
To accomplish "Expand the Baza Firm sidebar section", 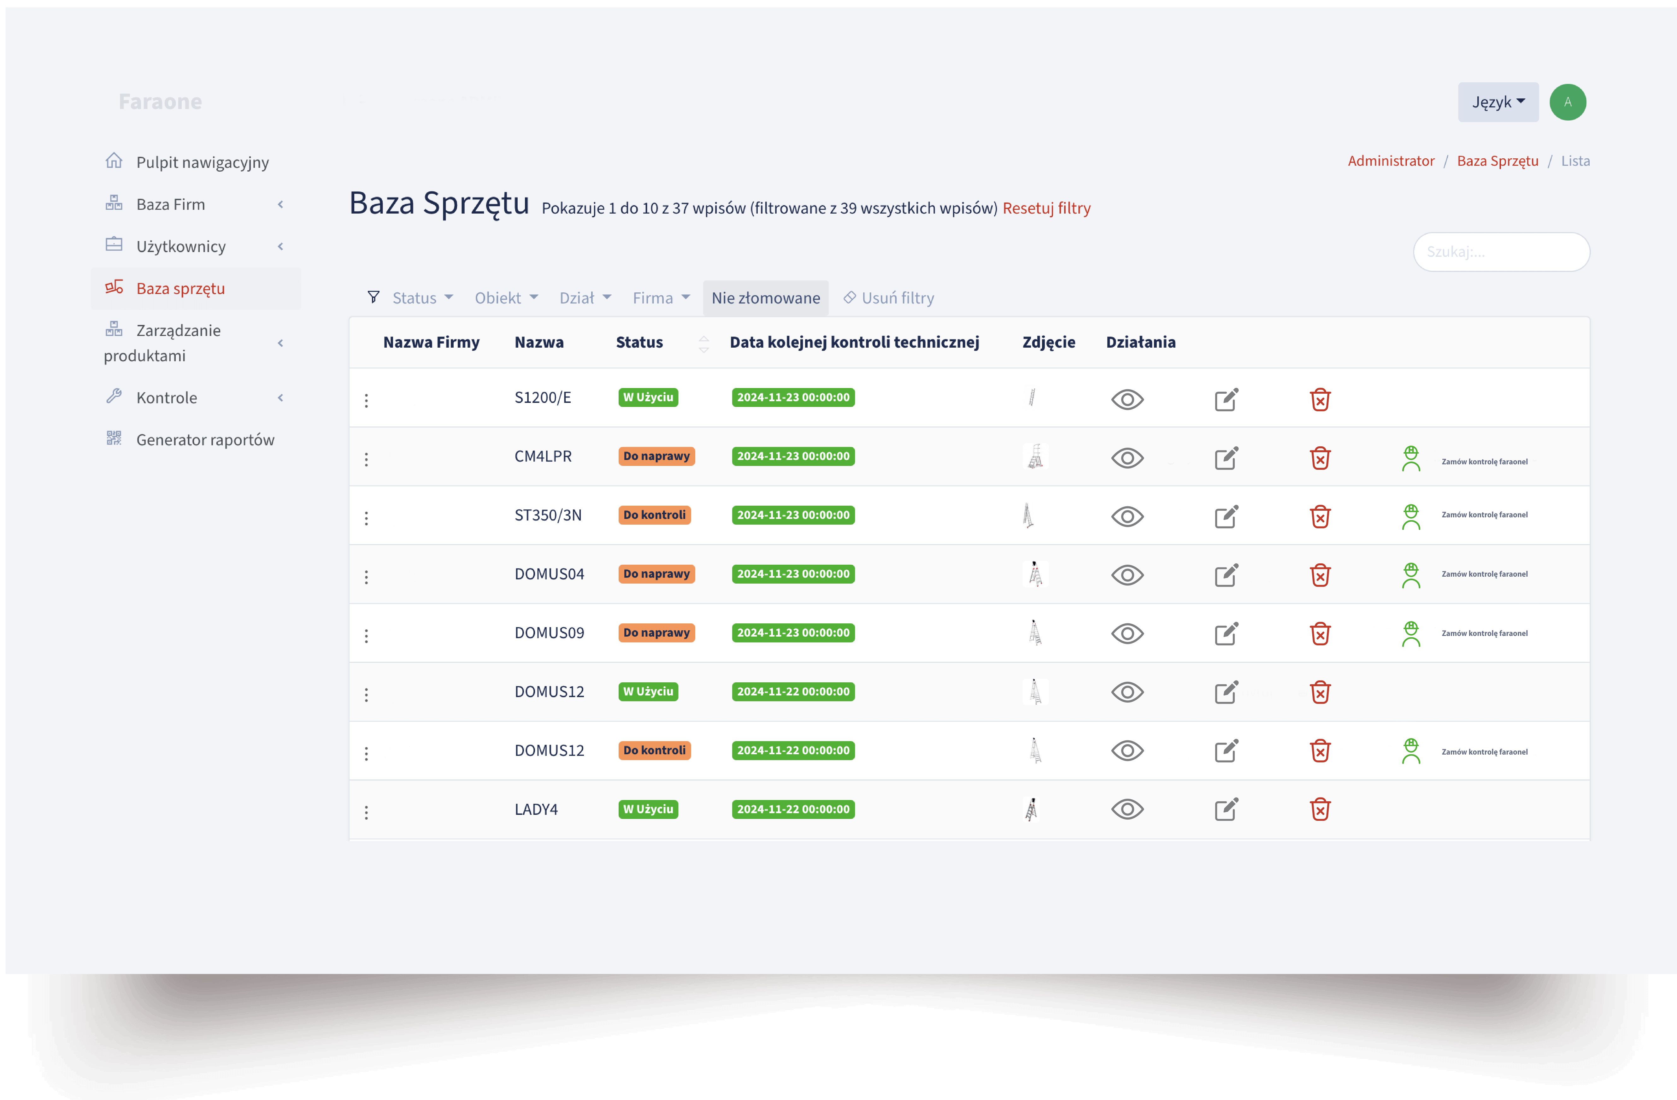I will coord(195,204).
